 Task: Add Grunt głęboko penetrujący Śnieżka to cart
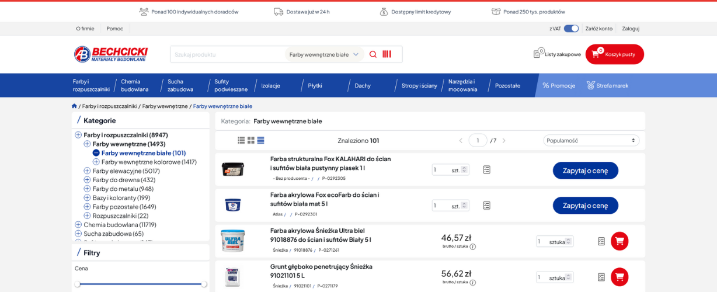point(619,277)
